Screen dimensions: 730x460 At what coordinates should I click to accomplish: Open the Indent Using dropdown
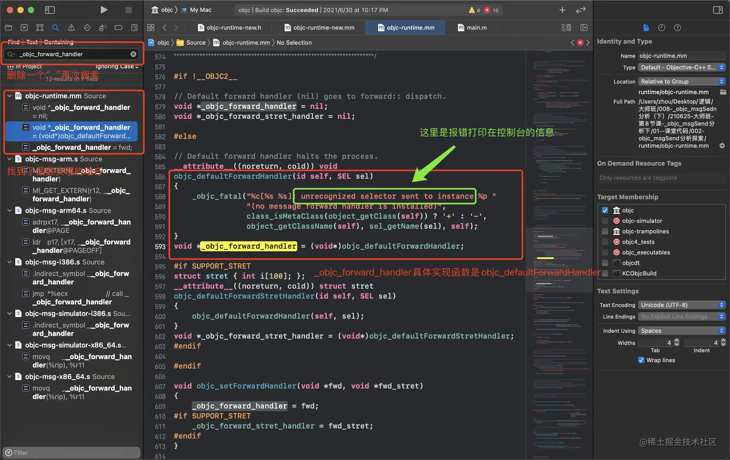point(682,331)
